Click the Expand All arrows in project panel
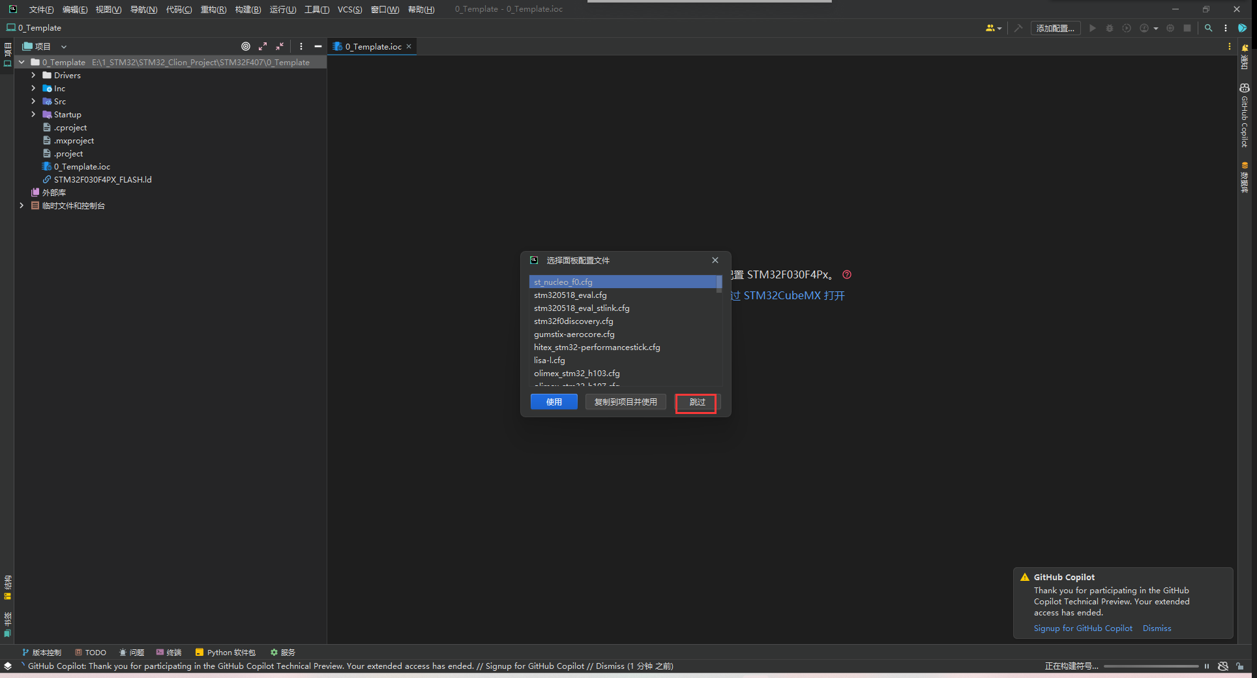Screen dimensions: 1257x678 click(x=263, y=46)
